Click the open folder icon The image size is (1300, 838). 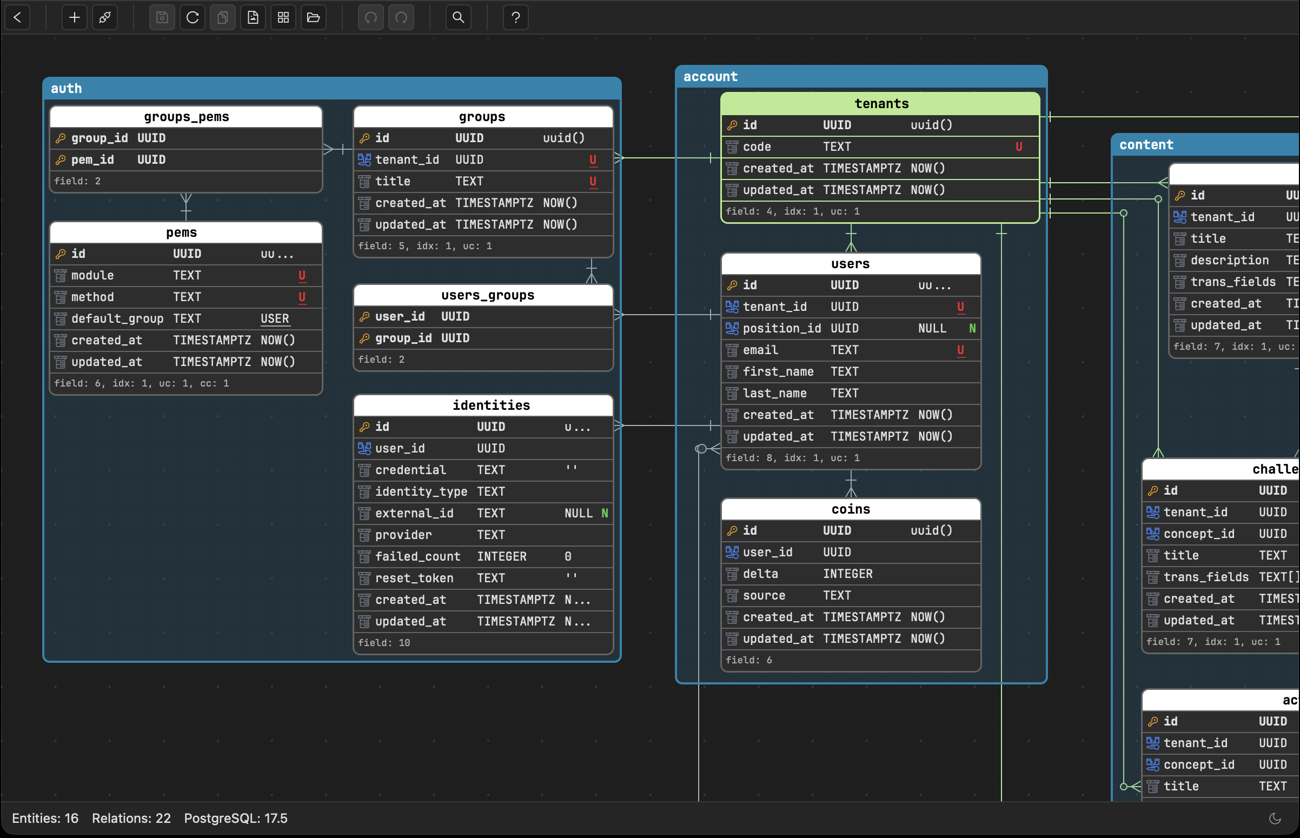point(314,17)
